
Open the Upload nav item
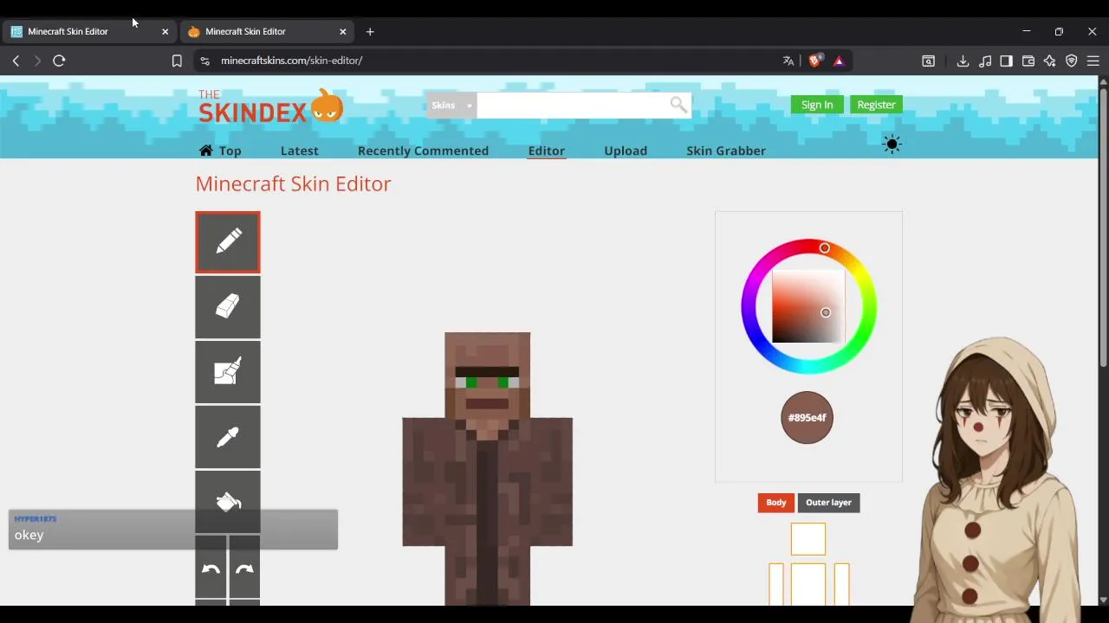[626, 151]
